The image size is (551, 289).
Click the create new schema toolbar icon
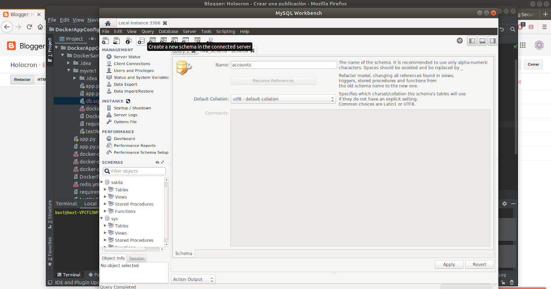click(141, 40)
